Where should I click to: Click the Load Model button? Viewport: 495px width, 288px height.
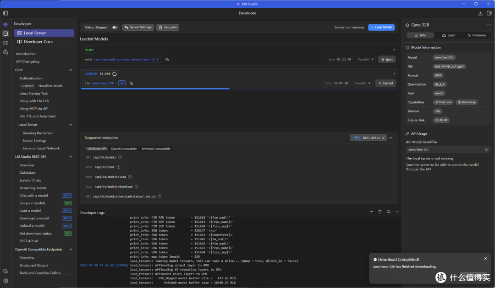pos(381,28)
